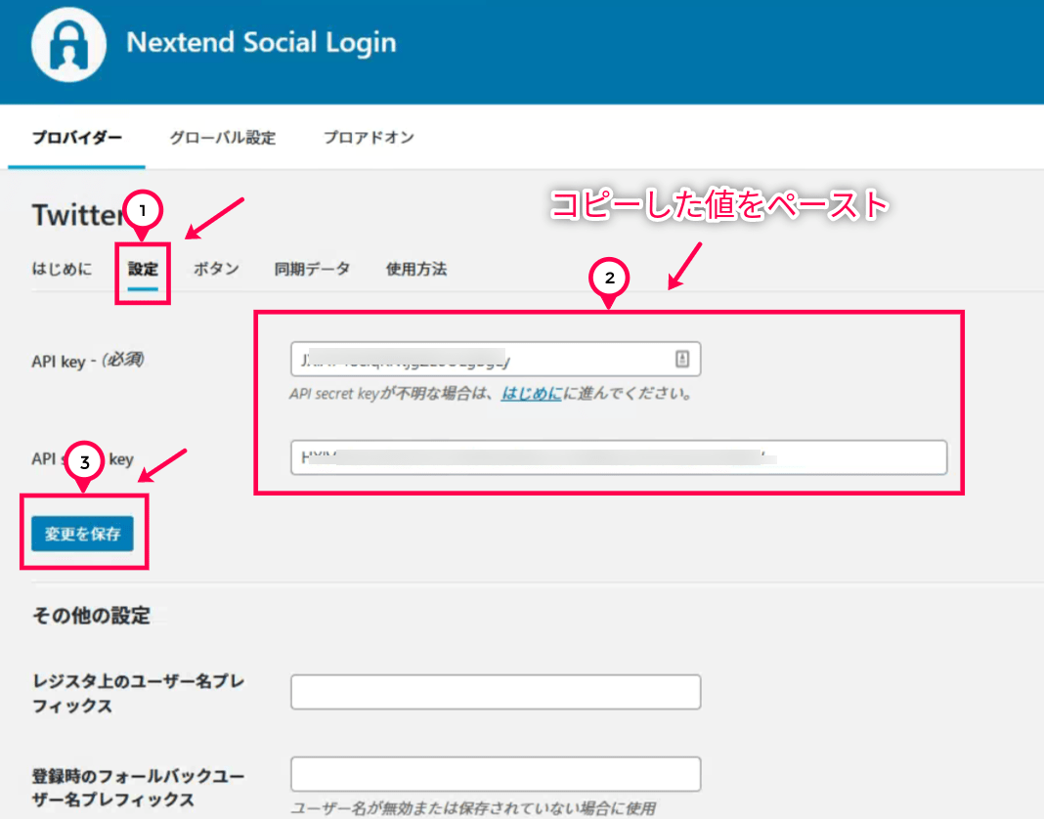Click the ユーザー名が無効または保存されていない場合に使用 hint

[x=473, y=808]
